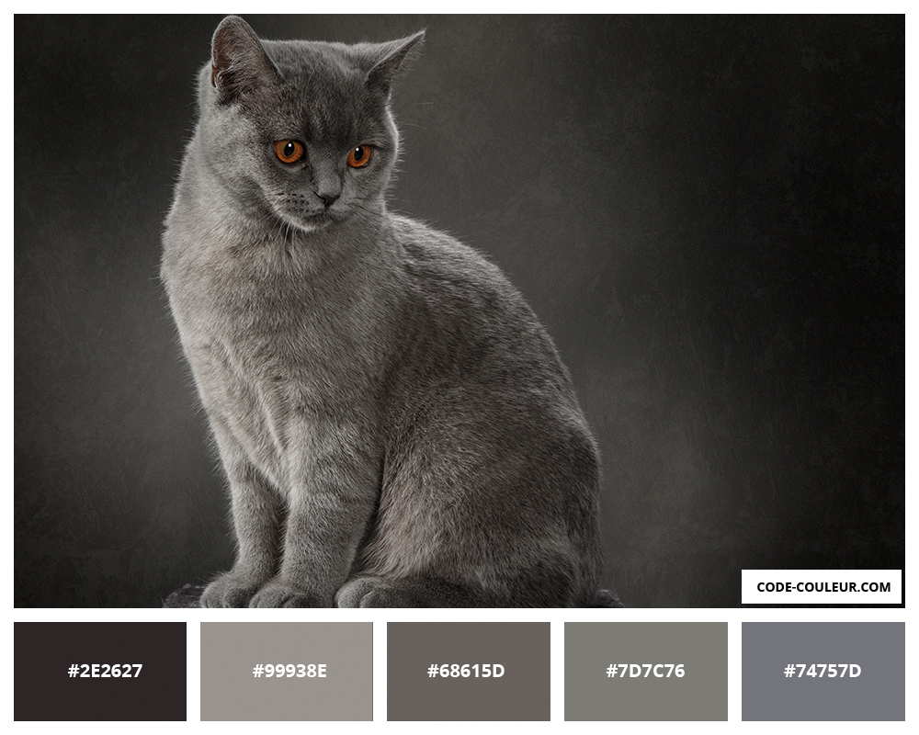Select the dark #2E2627 color swatch
This screenshot has height=735, width=919.
click(x=100, y=671)
